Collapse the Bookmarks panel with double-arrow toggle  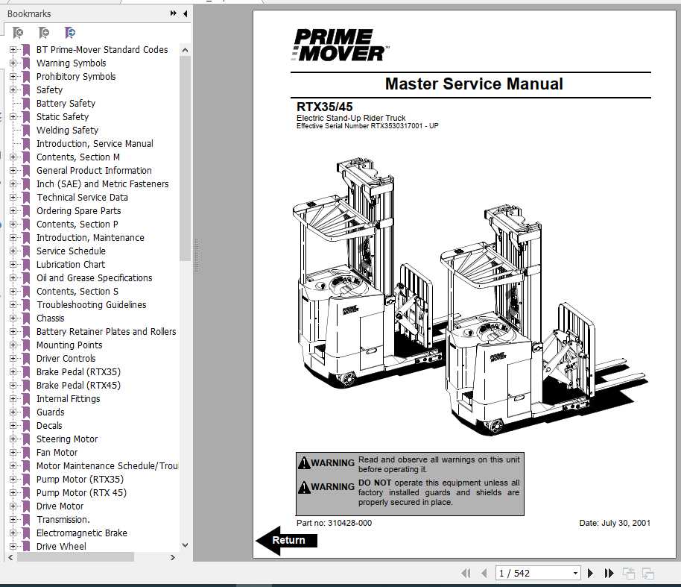tap(172, 13)
